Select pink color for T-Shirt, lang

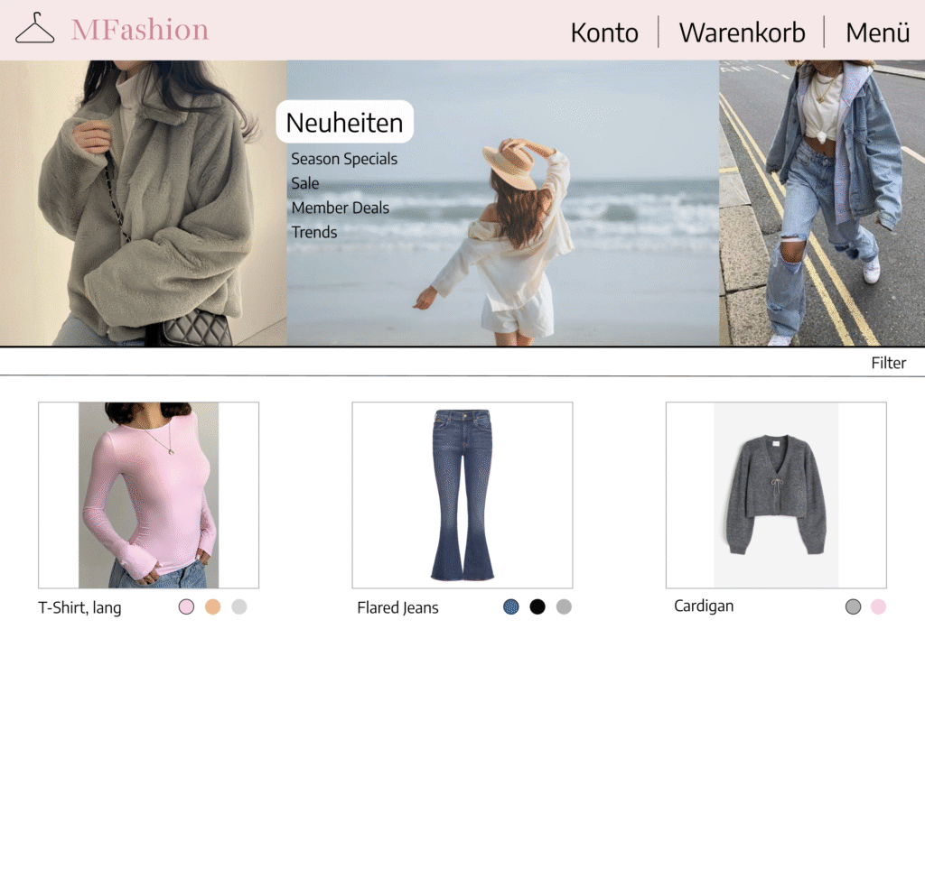[x=187, y=606]
